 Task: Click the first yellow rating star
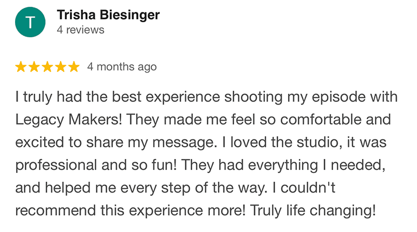click(21, 67)
